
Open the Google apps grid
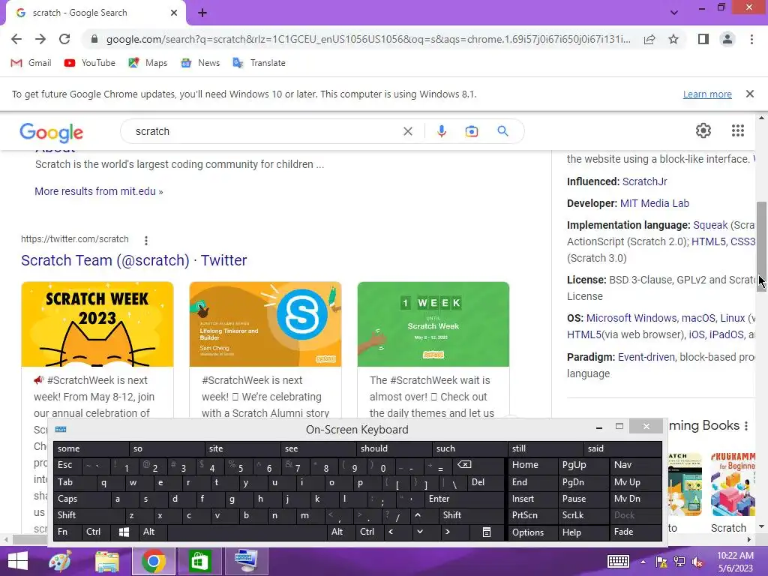pyautogui.click(x=738, y=130)
